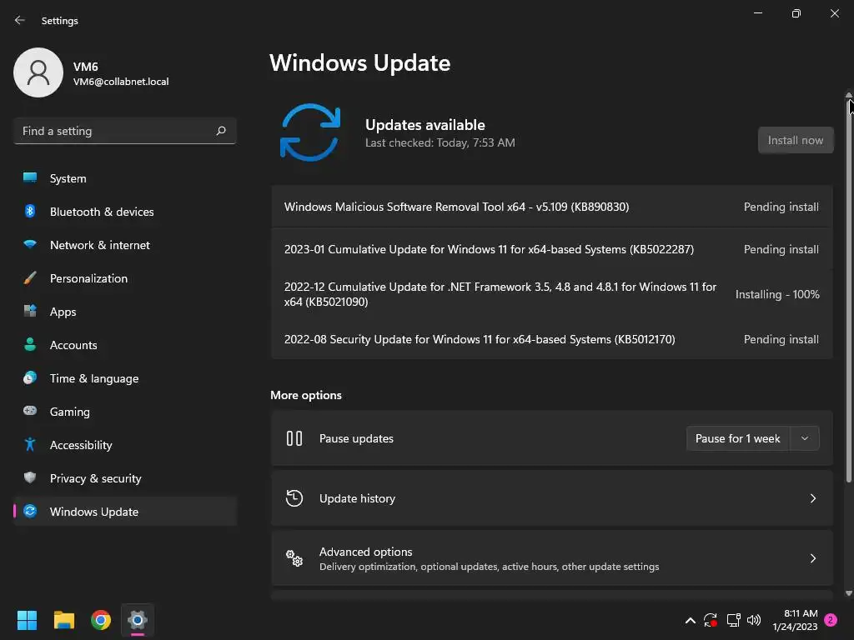Image resolution: width=854 pixels, height=640 pixels.
Task: Click the Bluetooth icon in sidebar
Action: 30,211
